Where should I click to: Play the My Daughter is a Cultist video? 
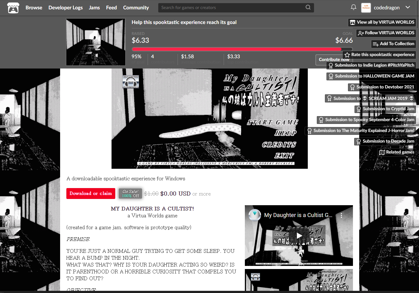point(299,235)
